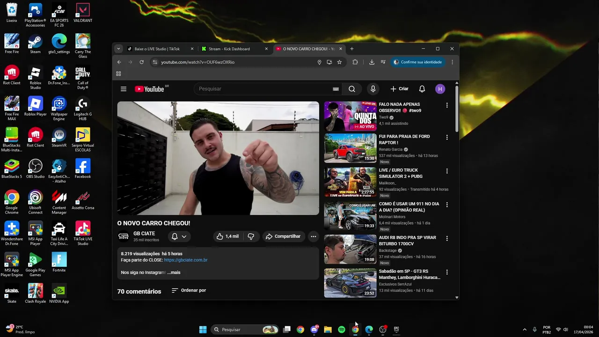Bookmark this page with star icon
This screenshot has height=337, width=599.
[339, 62]
